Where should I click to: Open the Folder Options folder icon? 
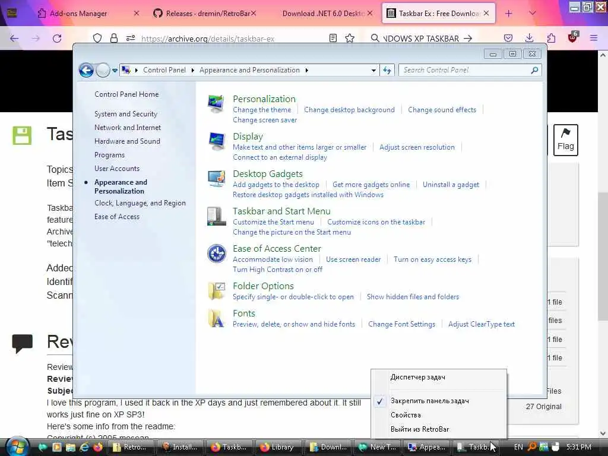216,291
